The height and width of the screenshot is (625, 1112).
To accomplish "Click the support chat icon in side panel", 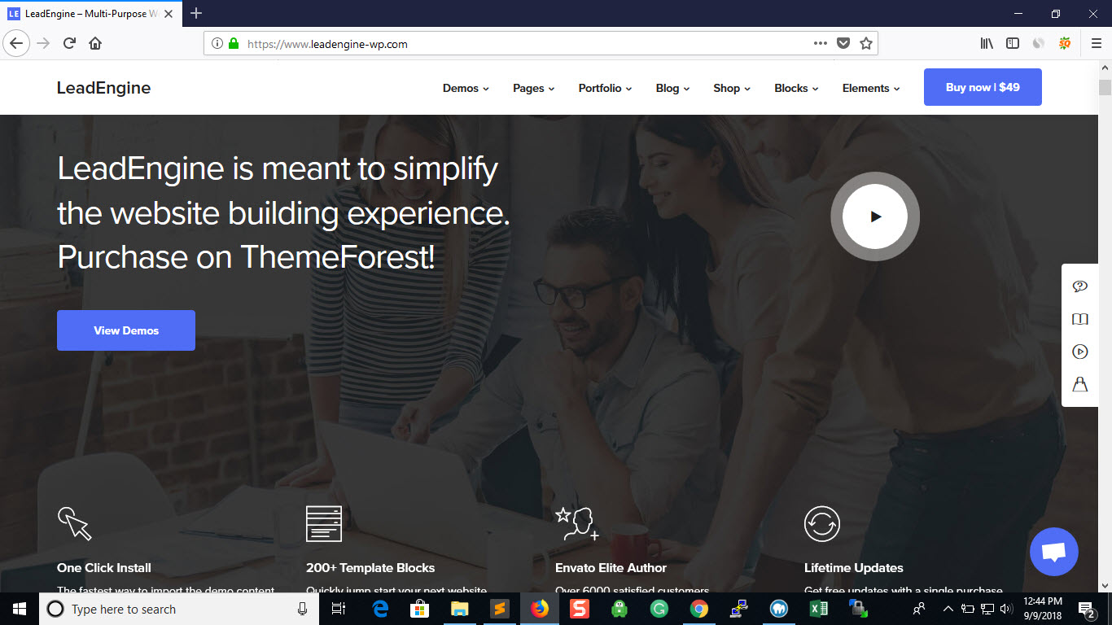I will pyautogui.click(x=1079, y=286).
